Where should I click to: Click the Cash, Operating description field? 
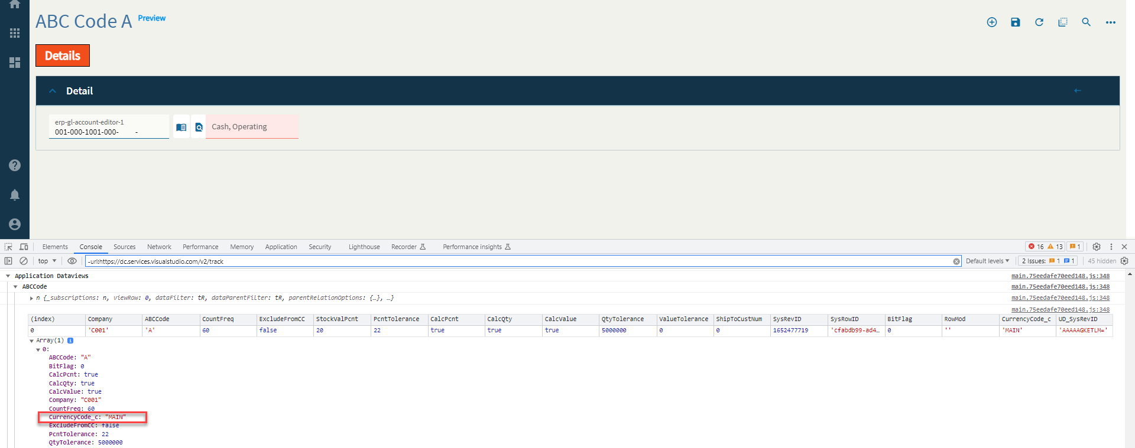[x=252, y=127]
